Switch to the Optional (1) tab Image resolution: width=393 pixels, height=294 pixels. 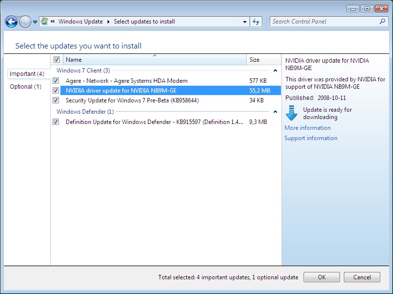(26, 87)
